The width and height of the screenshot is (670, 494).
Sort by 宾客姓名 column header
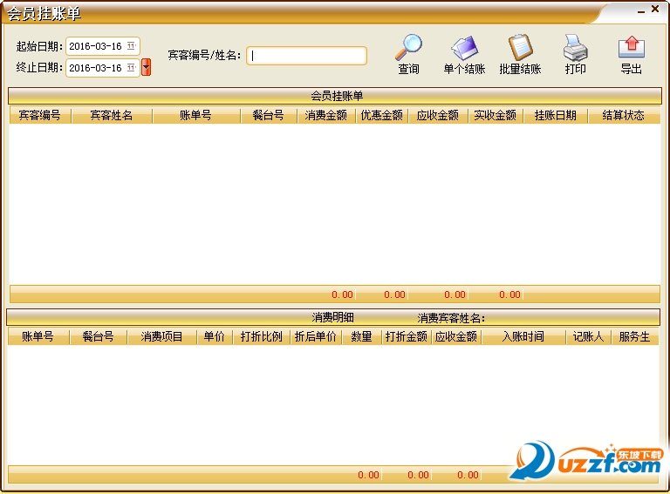tap(112, 115)
